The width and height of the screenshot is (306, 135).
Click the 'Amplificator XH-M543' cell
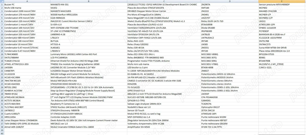[x=139, y=127]
